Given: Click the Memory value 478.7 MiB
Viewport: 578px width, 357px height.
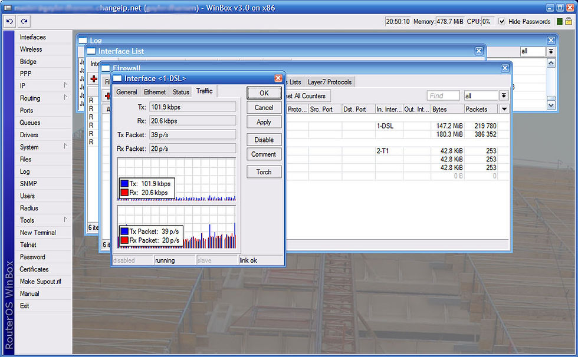Looking at the screenshot, I should click(449, 21).
